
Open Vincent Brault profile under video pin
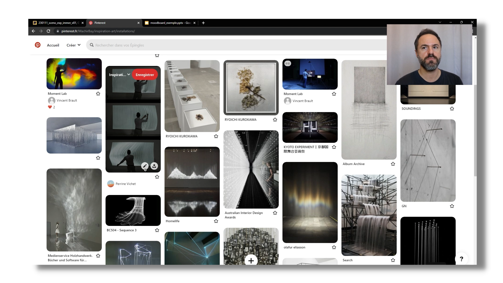[x=303, y=101]
